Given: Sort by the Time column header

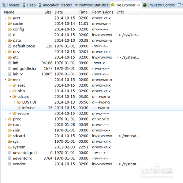Looking at the screenshot, I should pyautogui.click(x=84, y=12).
